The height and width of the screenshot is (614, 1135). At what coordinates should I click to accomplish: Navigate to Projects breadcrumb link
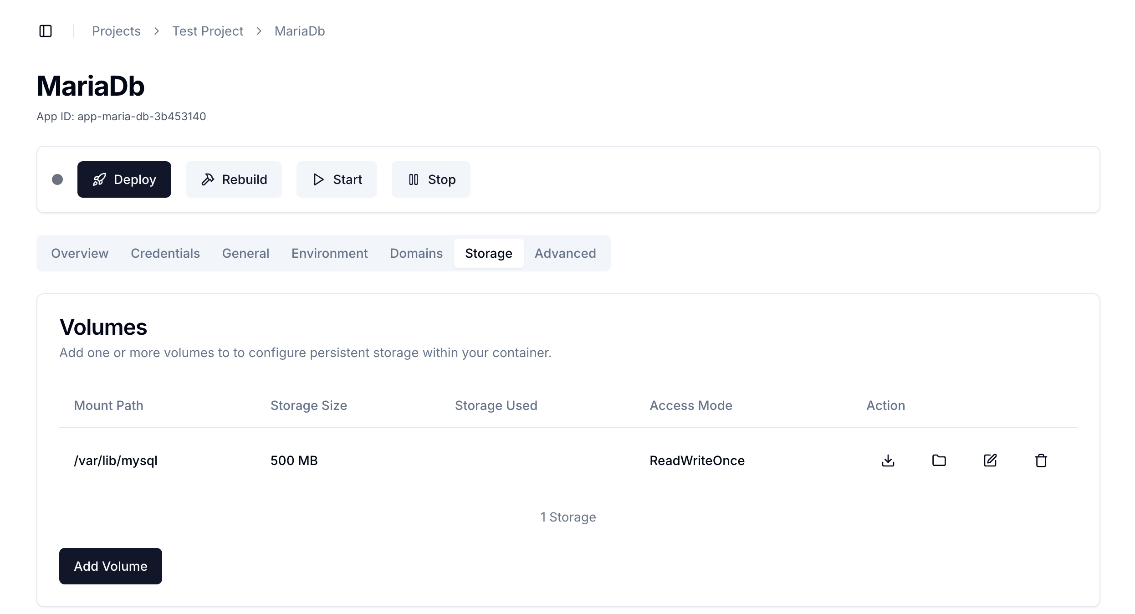(x=116, y=31)
